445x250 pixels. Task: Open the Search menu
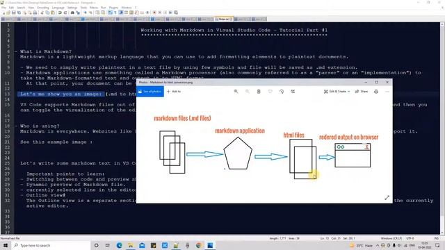[21, 8]
